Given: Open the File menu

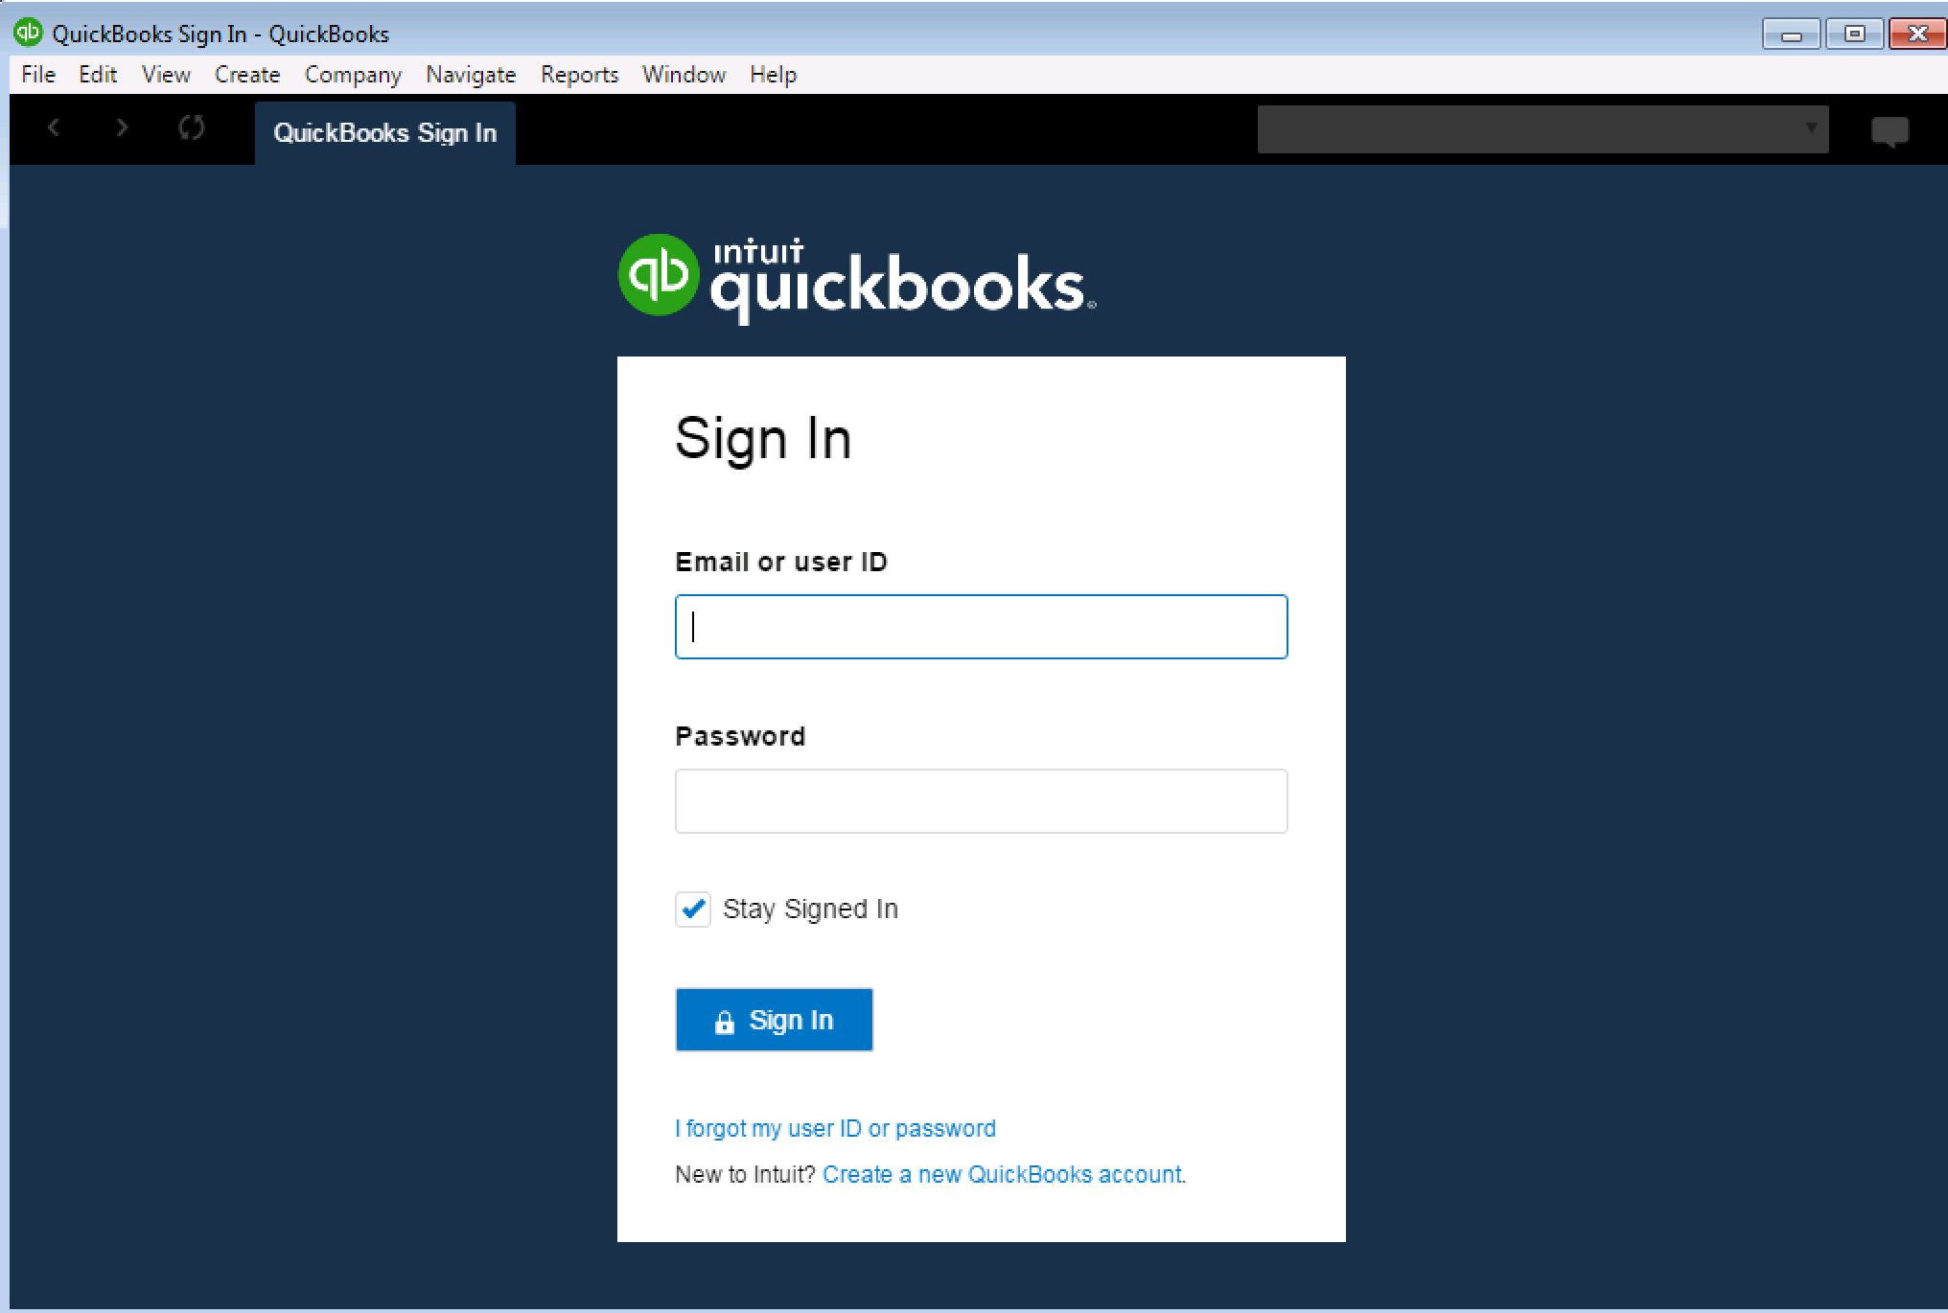Looking at the screenshot, I should click(x=38, y=73).
